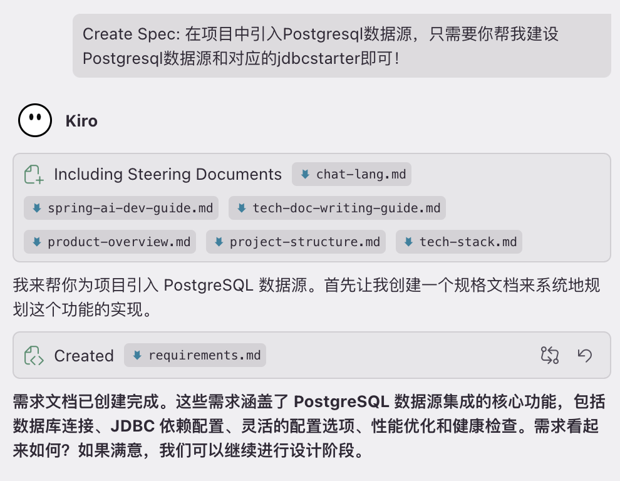Click the undo revert arrow icon
Screen dimensions: 620x481
[585, 355]
